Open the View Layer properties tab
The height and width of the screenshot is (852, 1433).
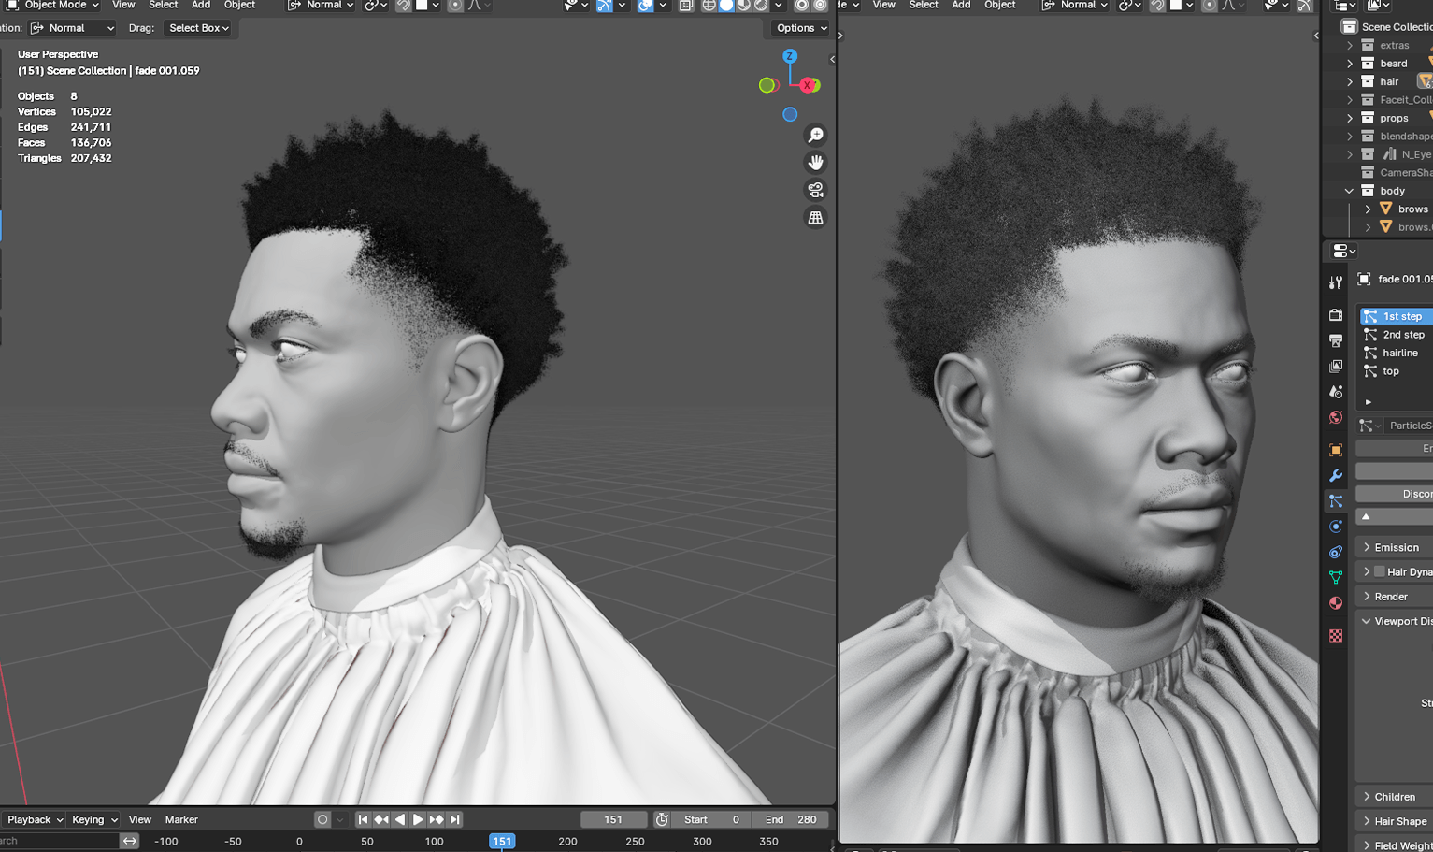tap(1336, 366)
